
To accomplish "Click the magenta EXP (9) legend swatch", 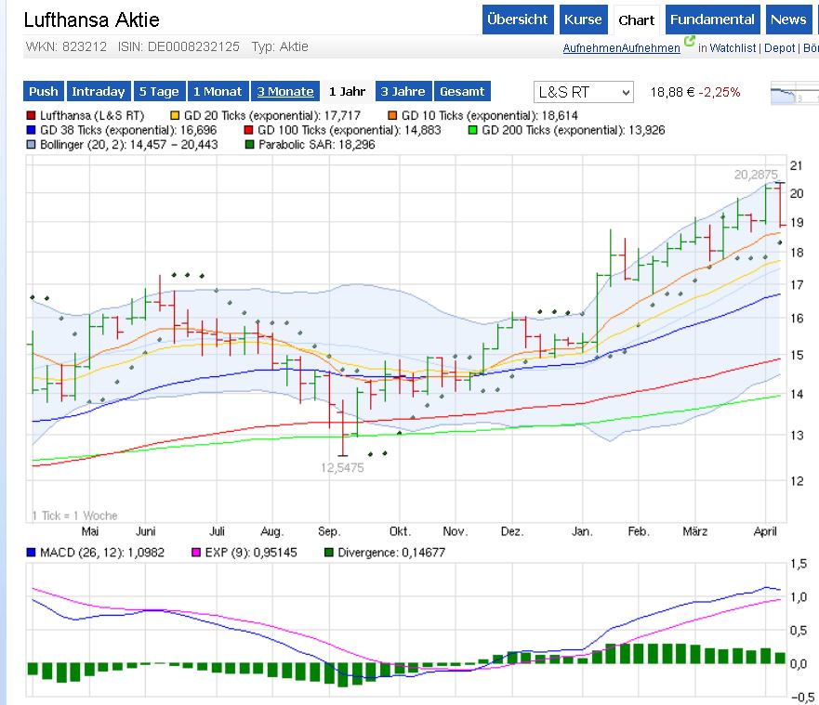I will pos(196,553).
